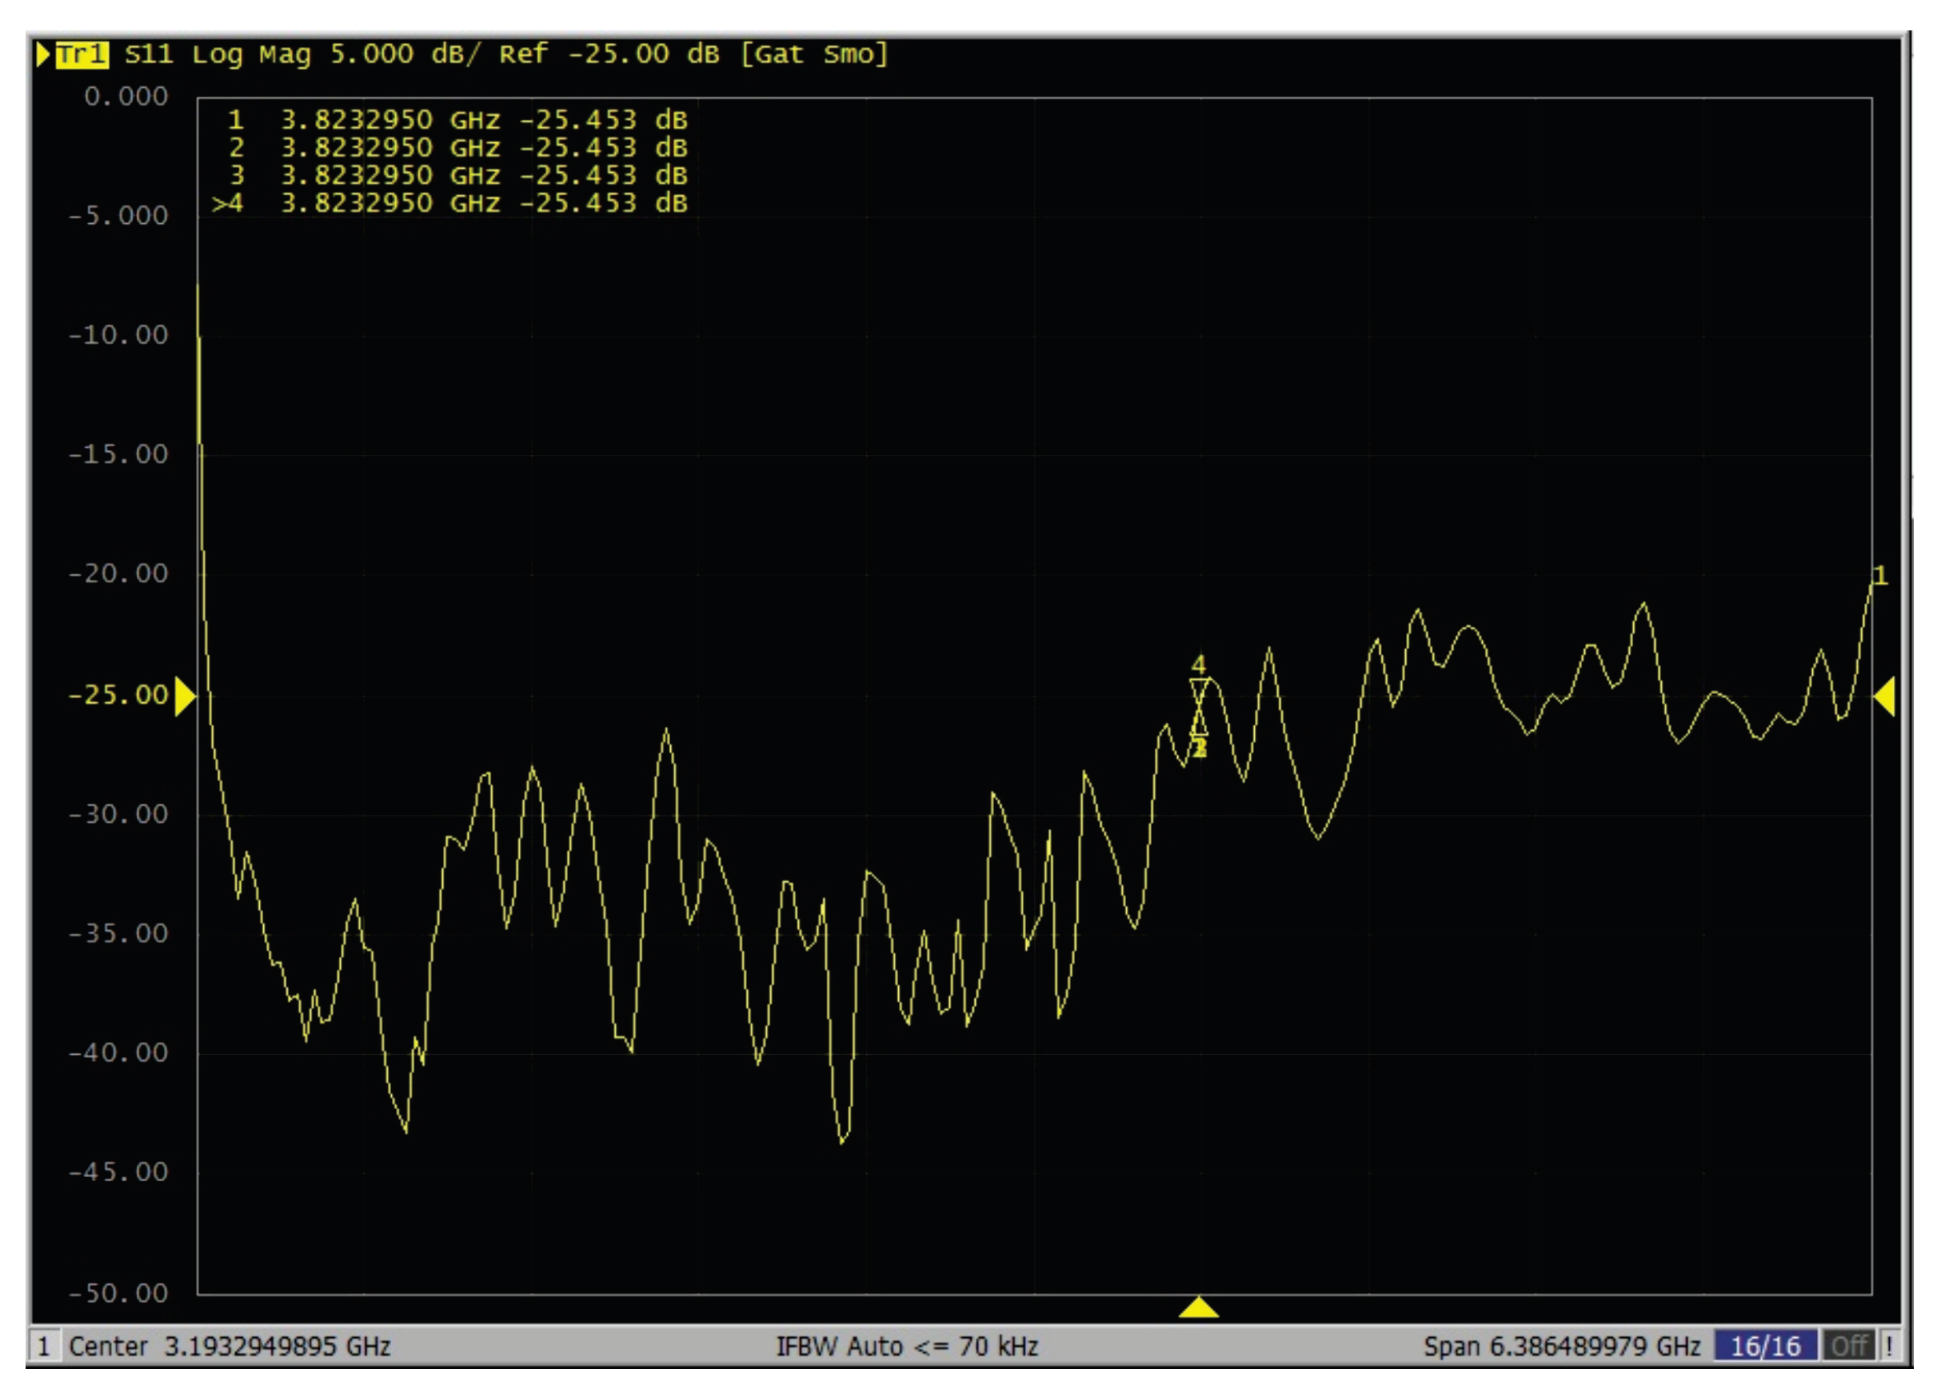Open S11 measurement parameter selector
Screen dimensions: 1949x1393
[x=149, y=55]
